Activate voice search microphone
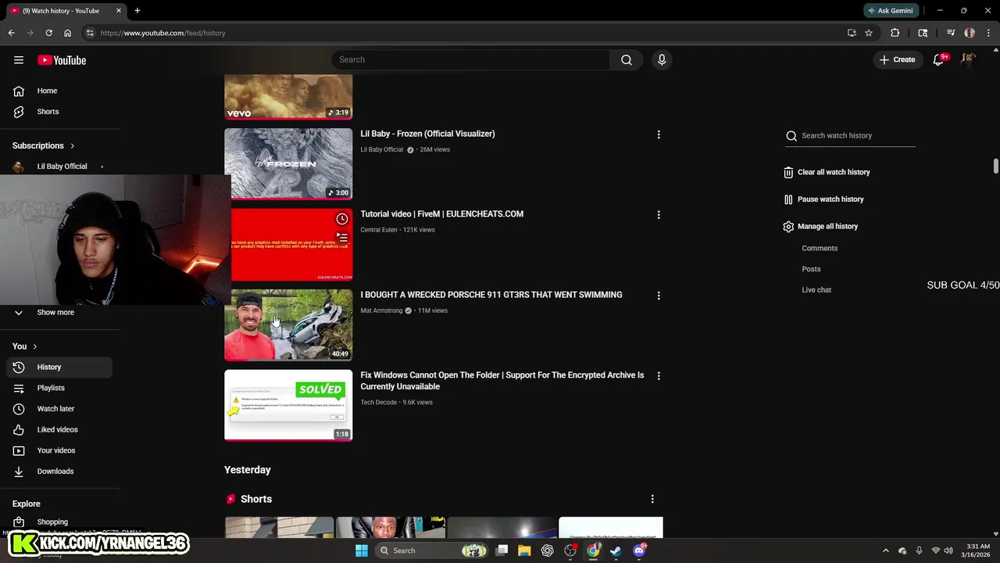Viewport: 1000px width, 563px height. [x=662, y=60]
